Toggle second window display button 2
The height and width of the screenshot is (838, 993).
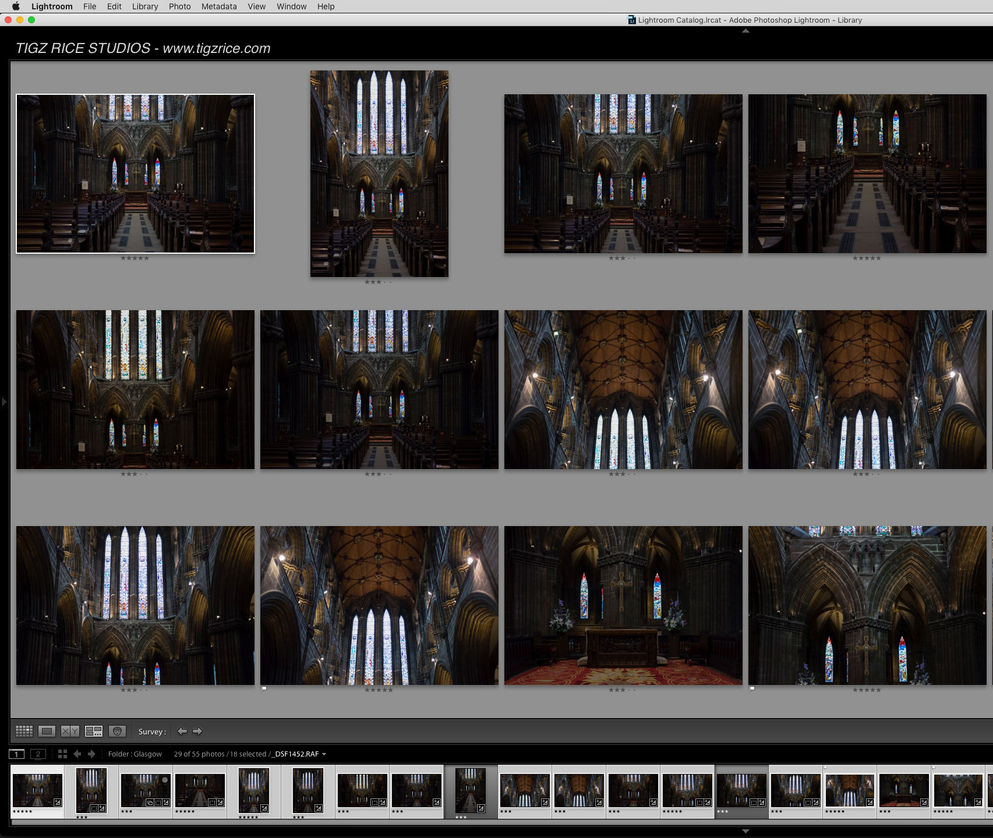[x=38, y=754]
